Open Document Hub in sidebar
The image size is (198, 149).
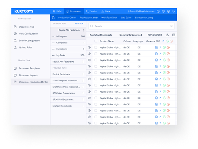coord(27,27)
